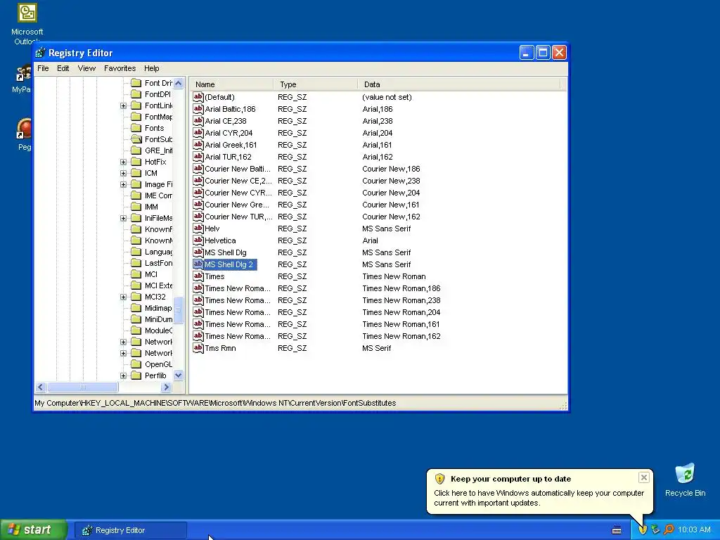
Task: Select the 'IMM' key in the tree
Action: point(152,207)
